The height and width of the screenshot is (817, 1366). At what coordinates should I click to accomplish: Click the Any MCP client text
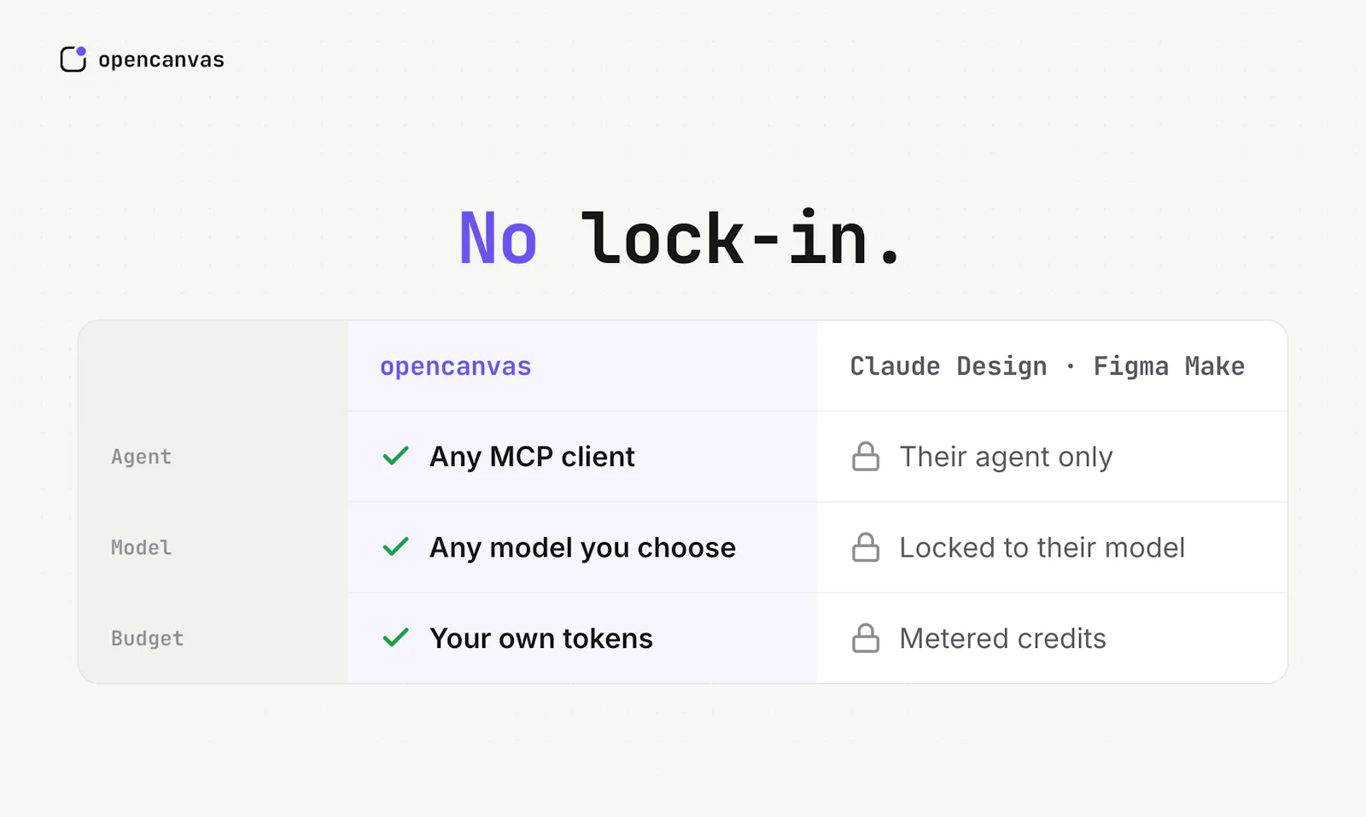click(532, 457)
